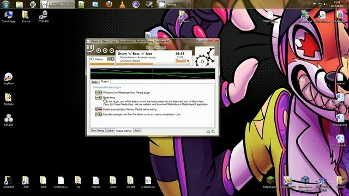This screenshot has height=196, width=349.
Task: Click the small red dot under the track time
Action: click(x=188, y=60)
